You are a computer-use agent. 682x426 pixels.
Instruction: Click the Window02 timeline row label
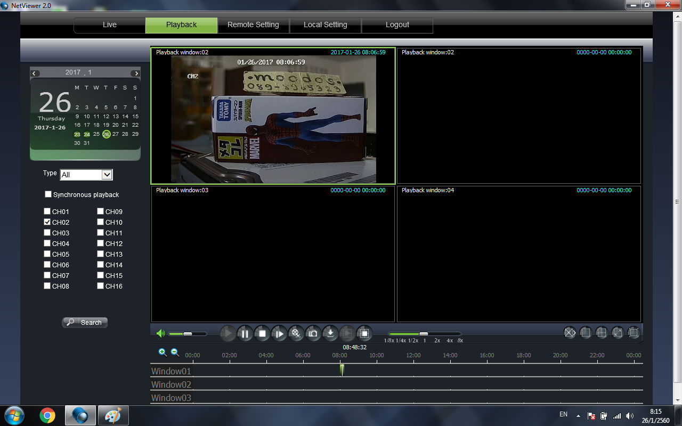tap(171, 384)
